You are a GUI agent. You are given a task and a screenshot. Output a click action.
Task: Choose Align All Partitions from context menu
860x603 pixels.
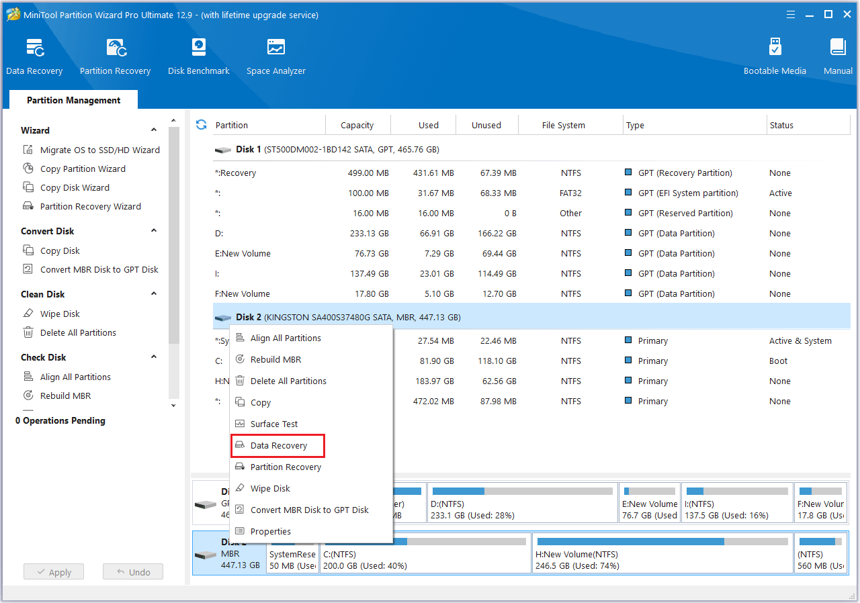pos(311,338)
